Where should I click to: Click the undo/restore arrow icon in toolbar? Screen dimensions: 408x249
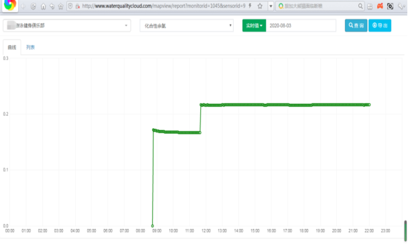tap(52, 6)
